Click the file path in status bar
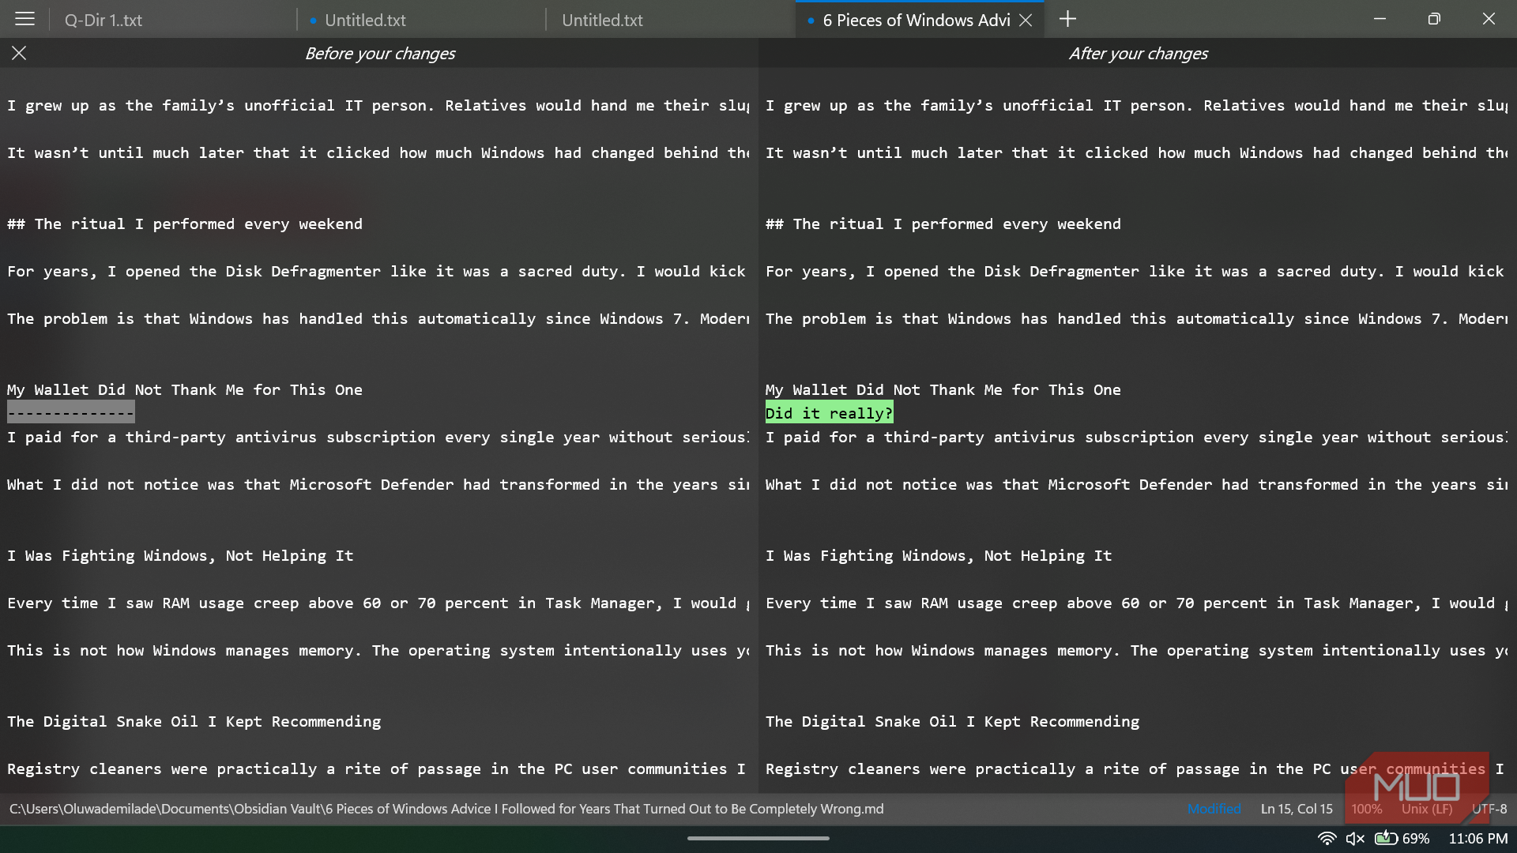This screenshot has height=853, width=1517. [x=446, y=809]
